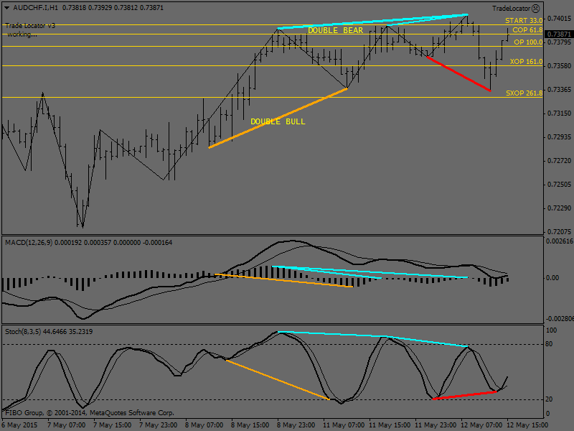
Task: Click the Trade Locator v3 text
Action: point(30,26)
